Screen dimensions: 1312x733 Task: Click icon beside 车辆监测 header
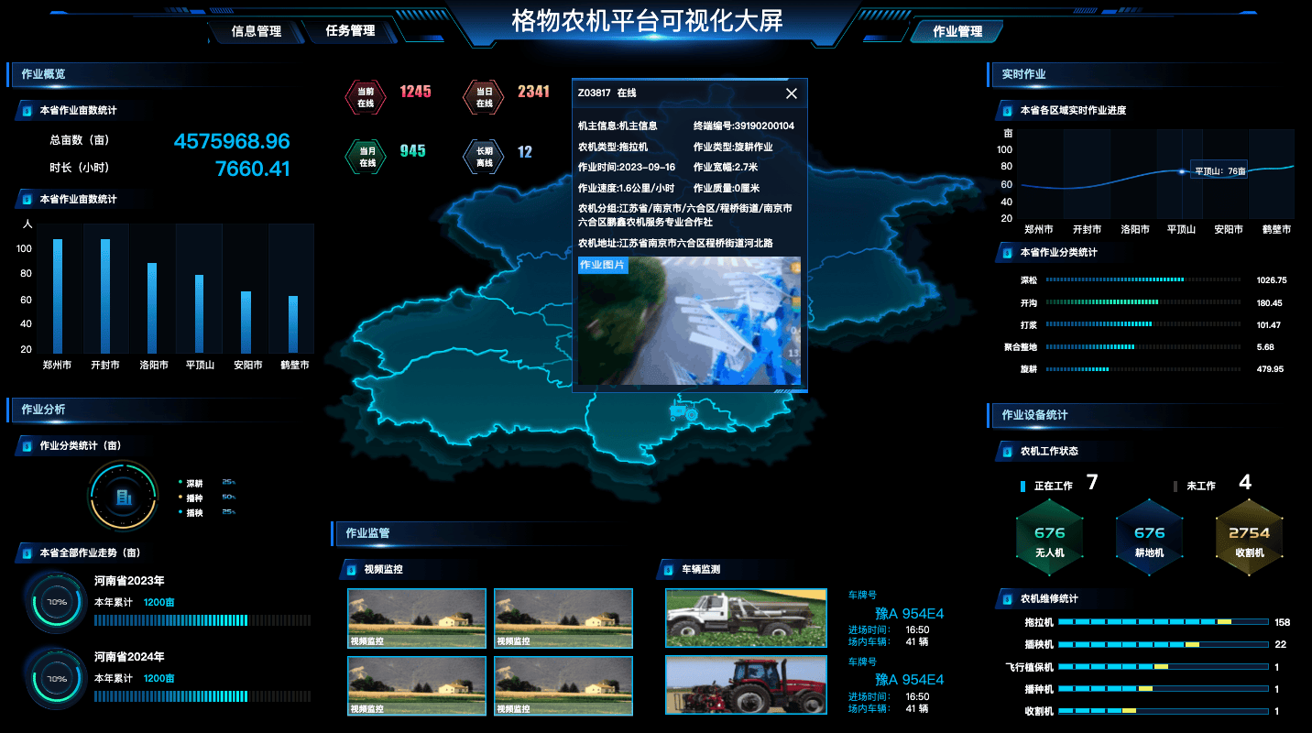point(669,570)
